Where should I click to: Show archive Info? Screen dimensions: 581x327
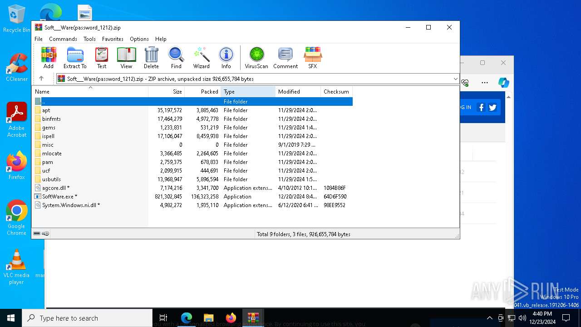[x=226, y=58]
